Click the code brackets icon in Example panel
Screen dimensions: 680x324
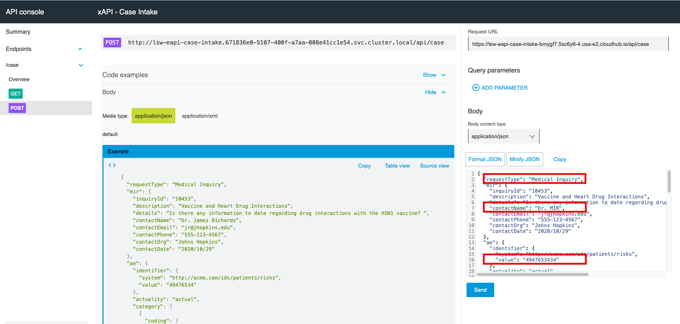(x=112, y=165)
